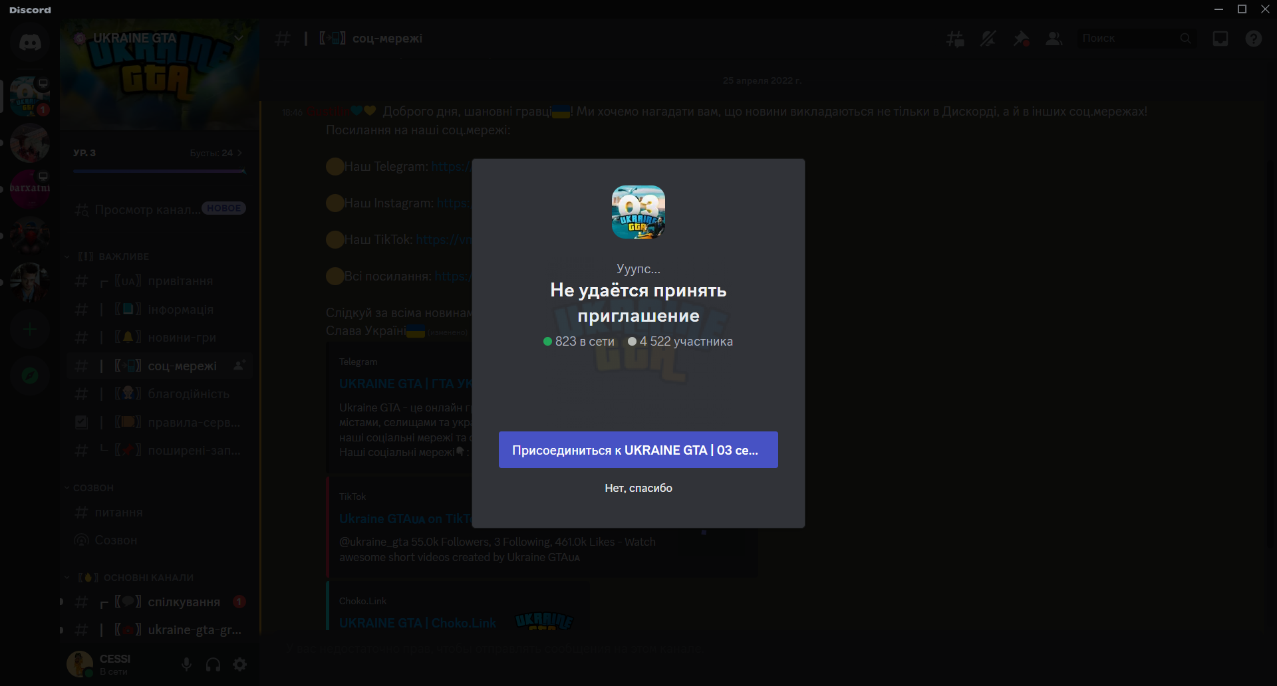Click Нет, спасибо to dismiss invite

click(x=638, y=488)
